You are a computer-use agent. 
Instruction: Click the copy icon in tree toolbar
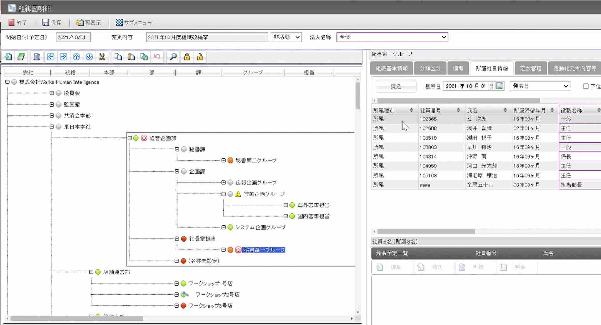tap(118, 57)
